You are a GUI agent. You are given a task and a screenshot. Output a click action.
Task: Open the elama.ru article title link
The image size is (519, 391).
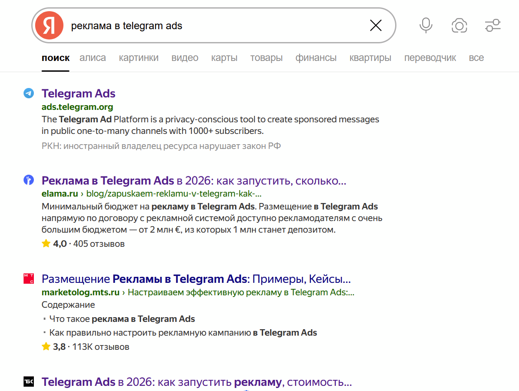(194, 181)
